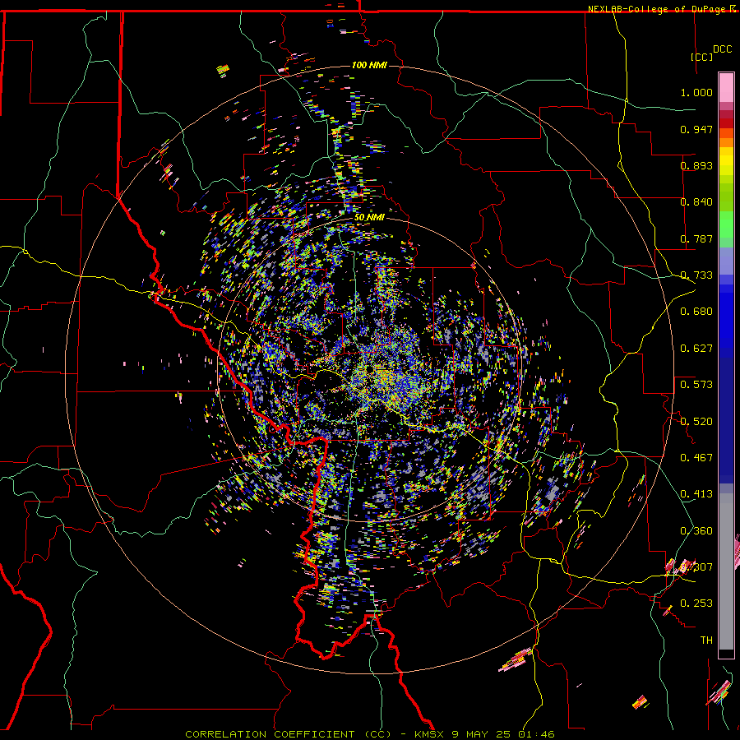Click the '50 NMI' range ring label
The image size is (740, 740).
coord(369,218)
